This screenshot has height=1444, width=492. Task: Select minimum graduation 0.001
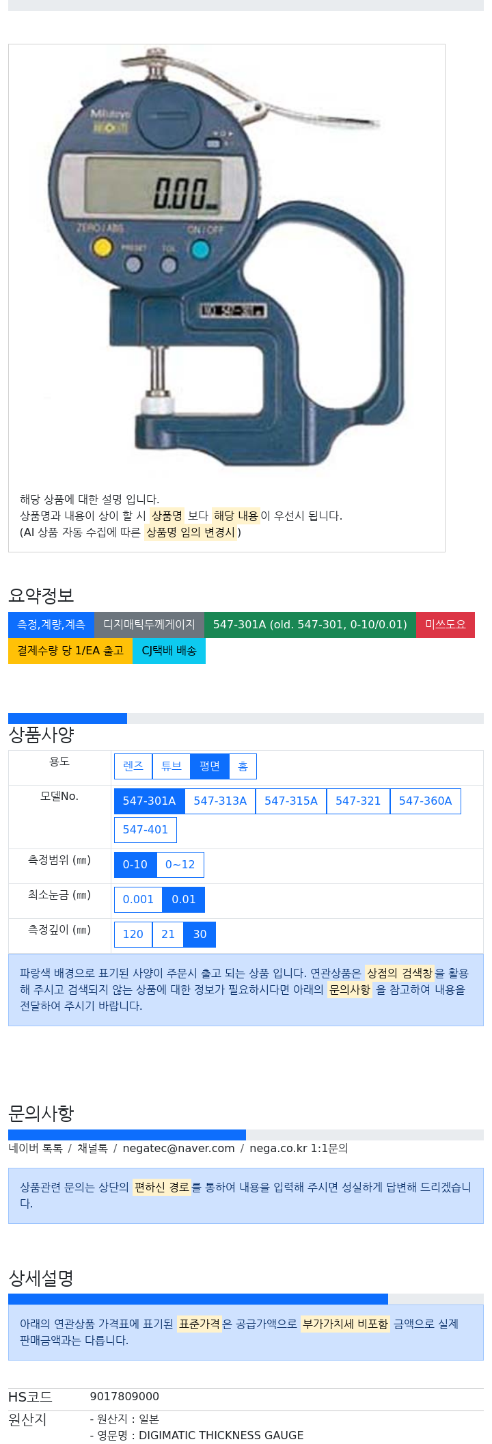[x=139, y=899]
